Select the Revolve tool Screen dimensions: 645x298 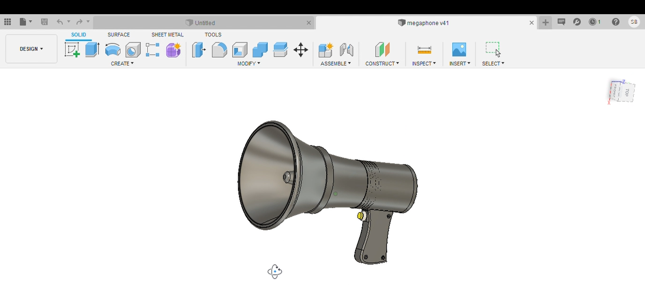pyautogui.click(x=112, y=50)
